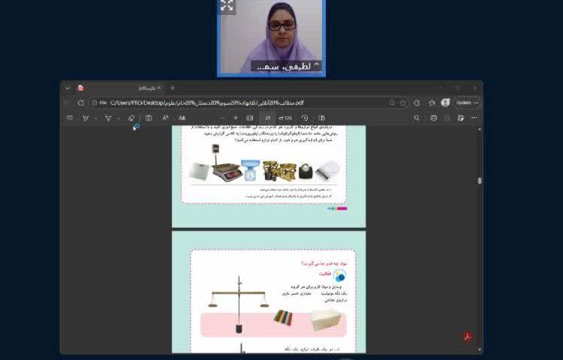
Task: Zoom out the PDF with minus button
Action: [221, 118]
